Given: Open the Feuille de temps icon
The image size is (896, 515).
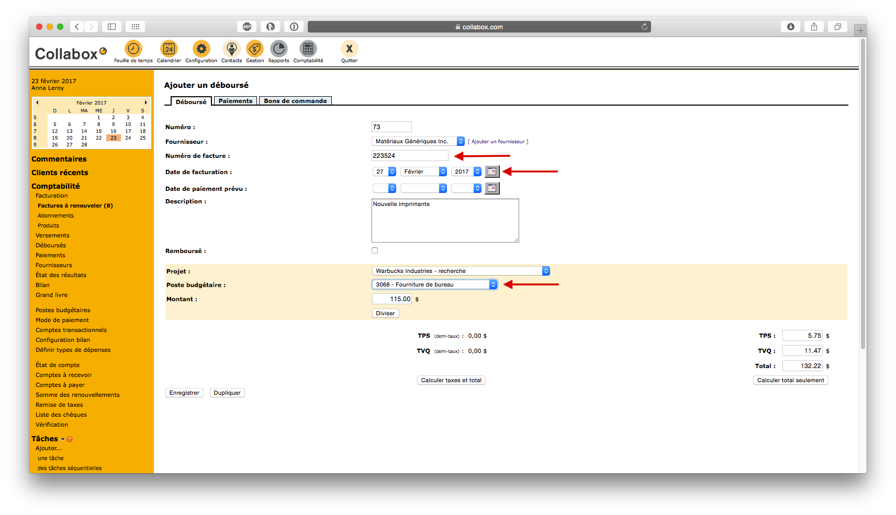Looking at the screenshot, I should (133, 49).
